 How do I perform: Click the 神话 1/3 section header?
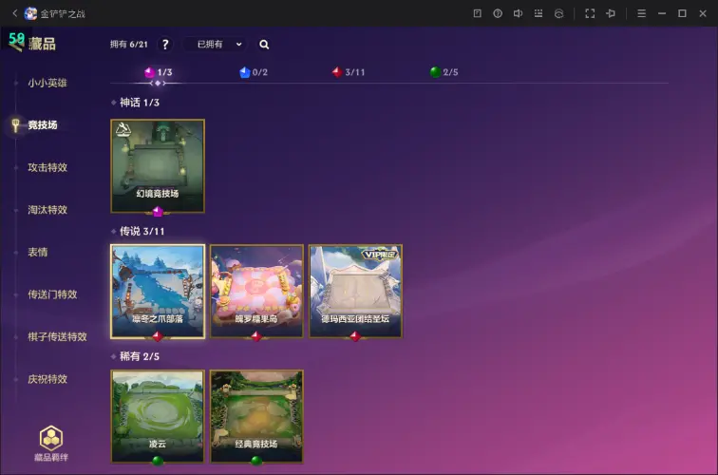tap(140, 103)
